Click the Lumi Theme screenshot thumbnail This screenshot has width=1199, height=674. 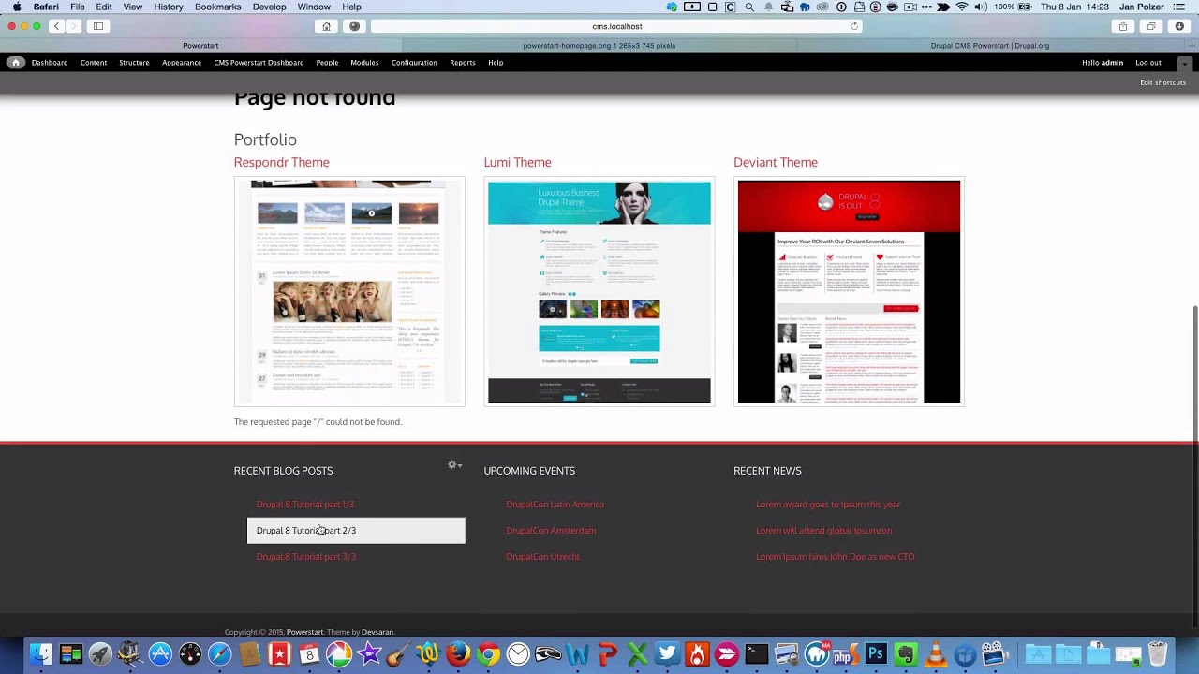[x=599, y=291]
